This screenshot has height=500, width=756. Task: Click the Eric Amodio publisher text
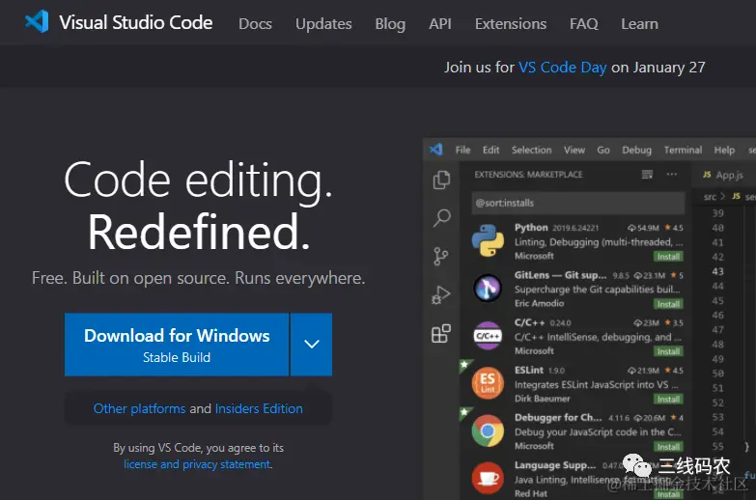click(539, 303)
